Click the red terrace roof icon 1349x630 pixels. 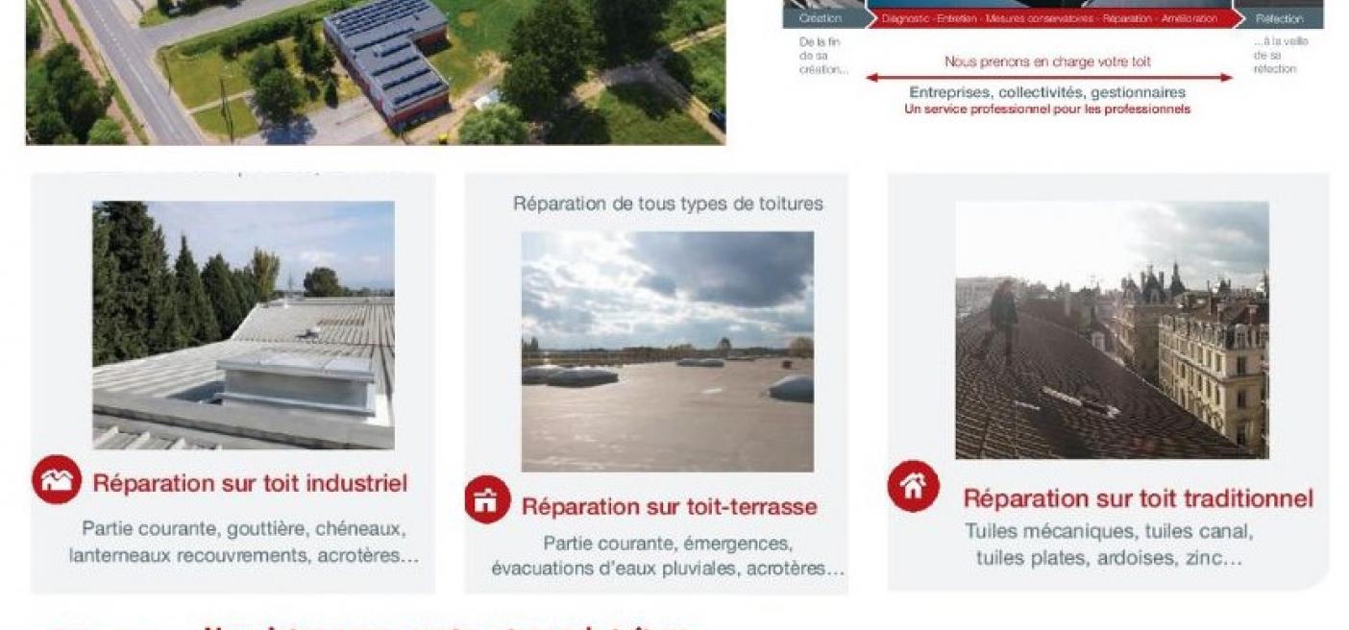(x=488, y=499)
